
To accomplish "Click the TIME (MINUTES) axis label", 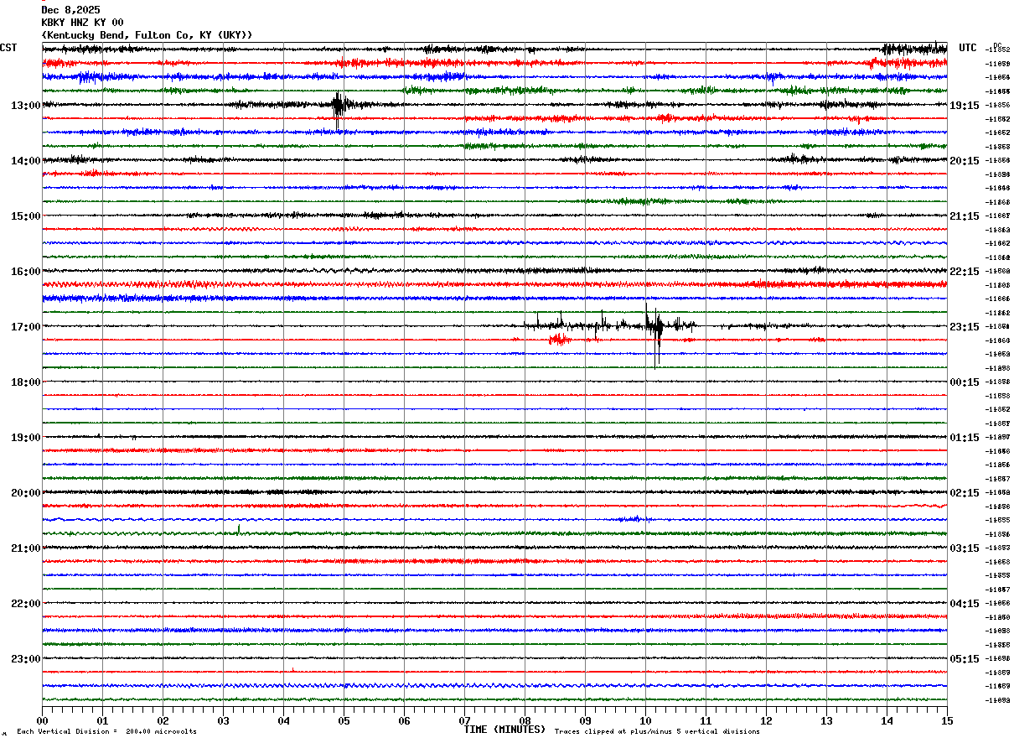I will coord(504,730).
